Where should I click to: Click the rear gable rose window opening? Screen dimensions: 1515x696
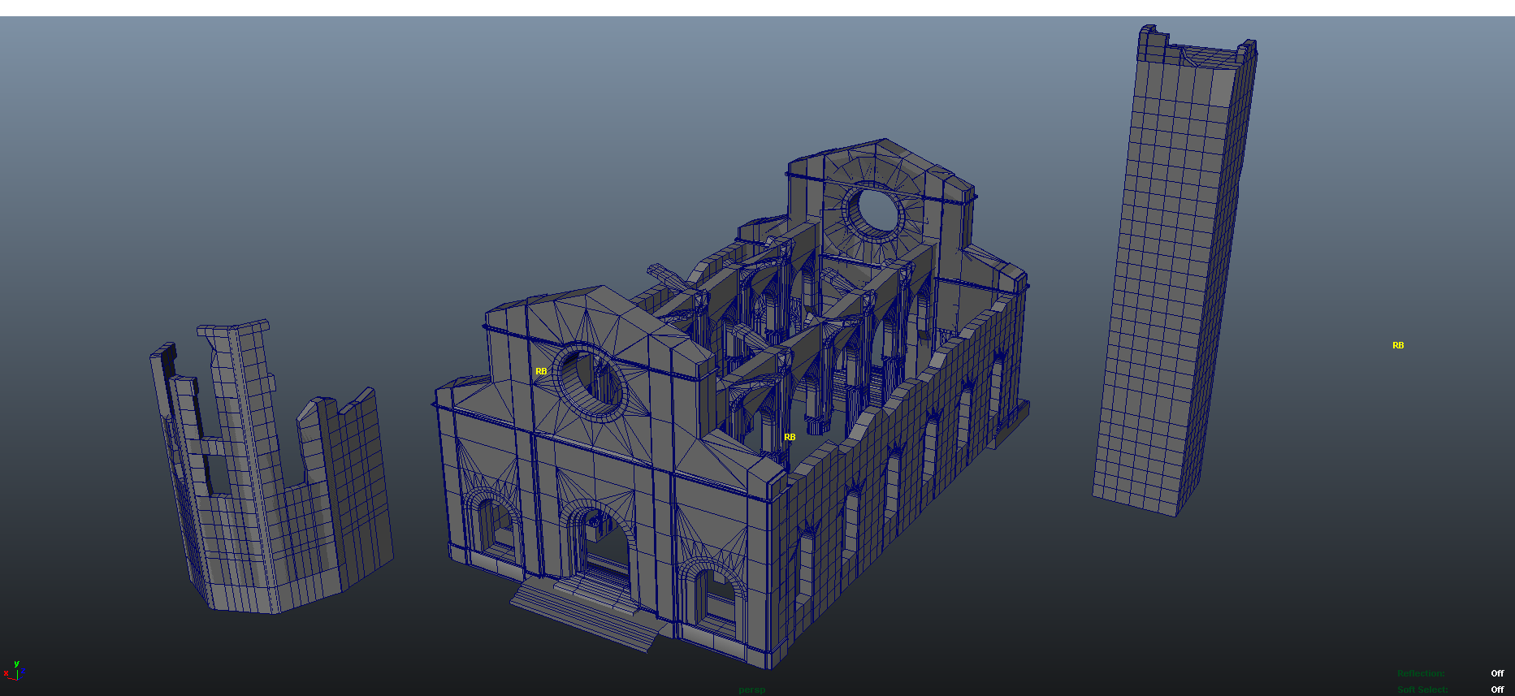click(875, 211)
